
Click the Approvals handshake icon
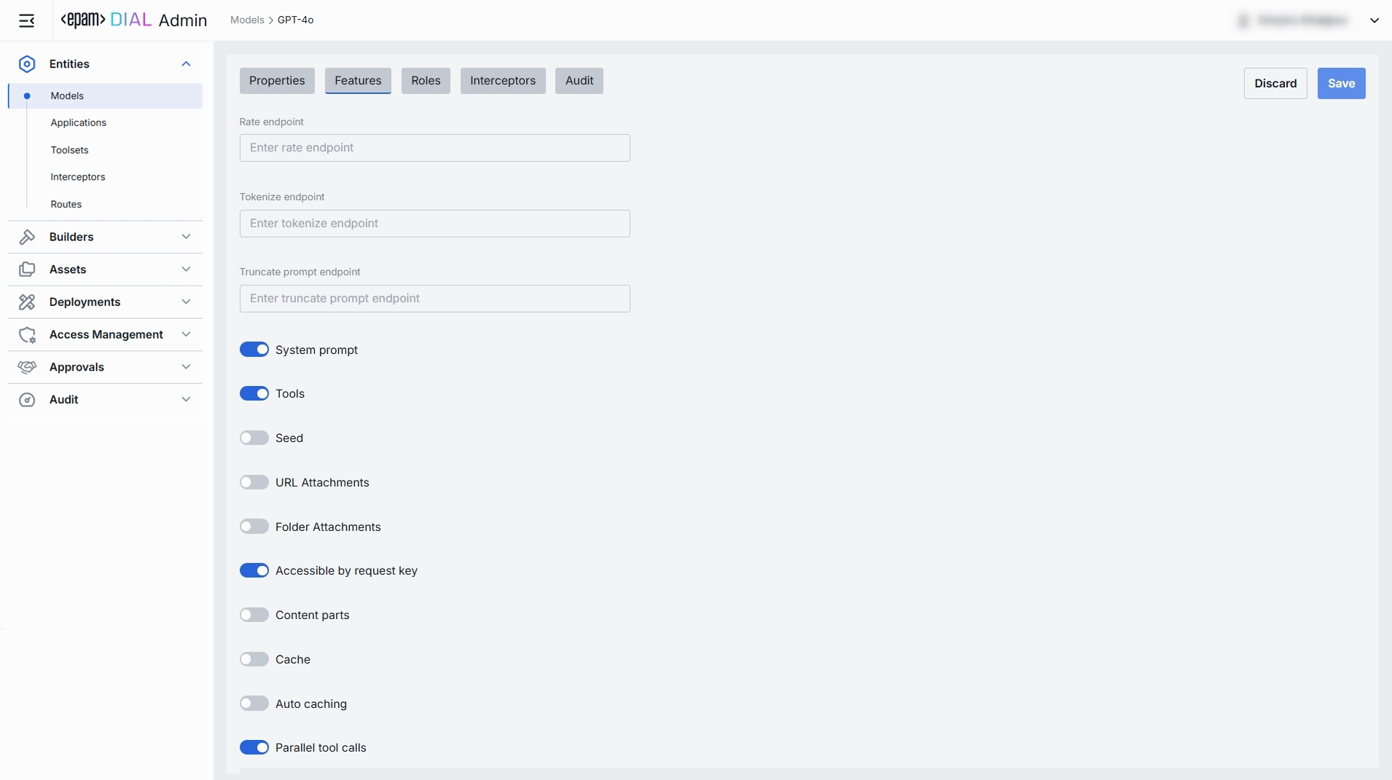27,367
